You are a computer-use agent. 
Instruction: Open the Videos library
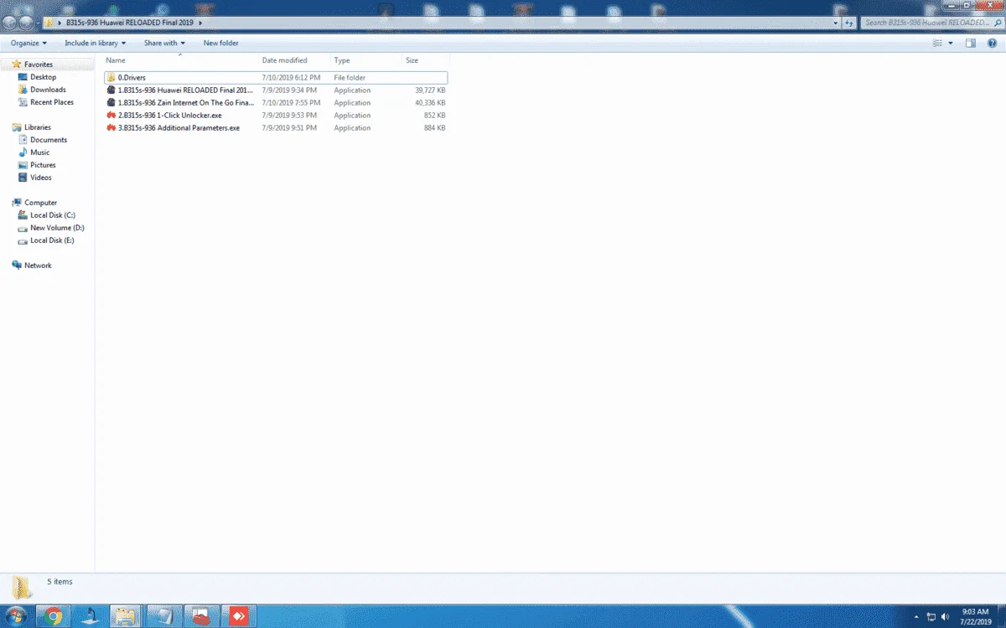coord(41,178)
